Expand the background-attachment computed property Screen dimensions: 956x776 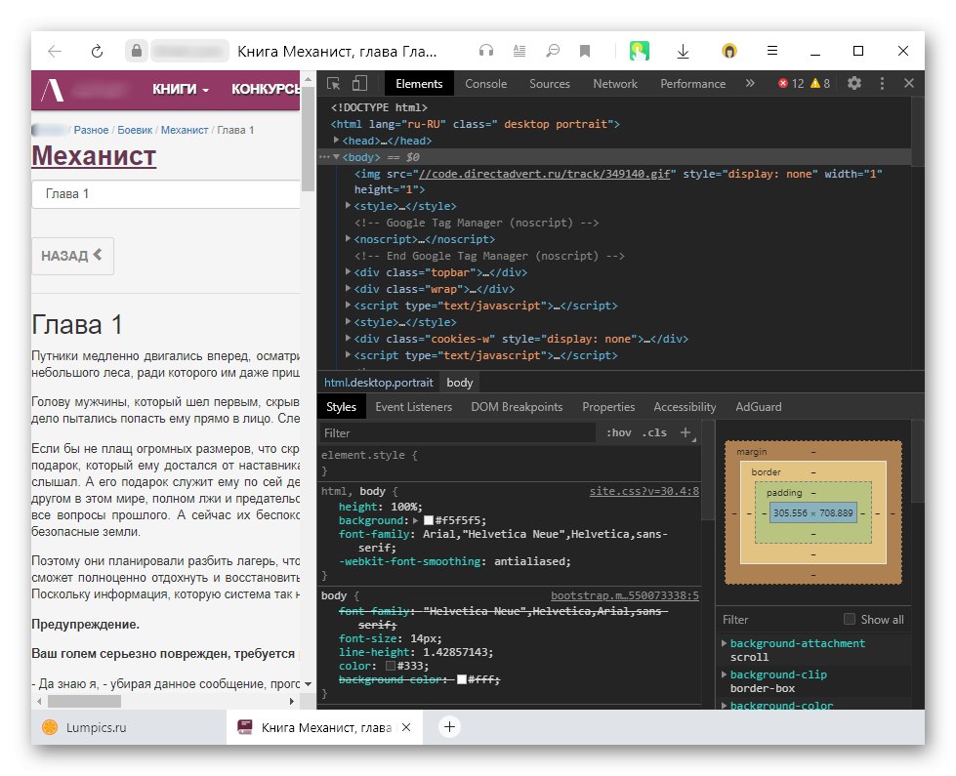coord(724,643)
